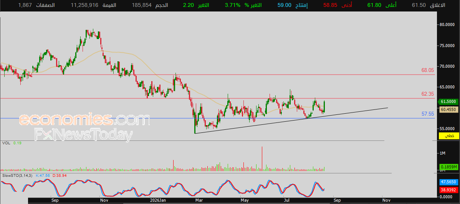Screen dimensions: 460x204
Task: Click the 3.71% percent change value
Action: [233, 5]
